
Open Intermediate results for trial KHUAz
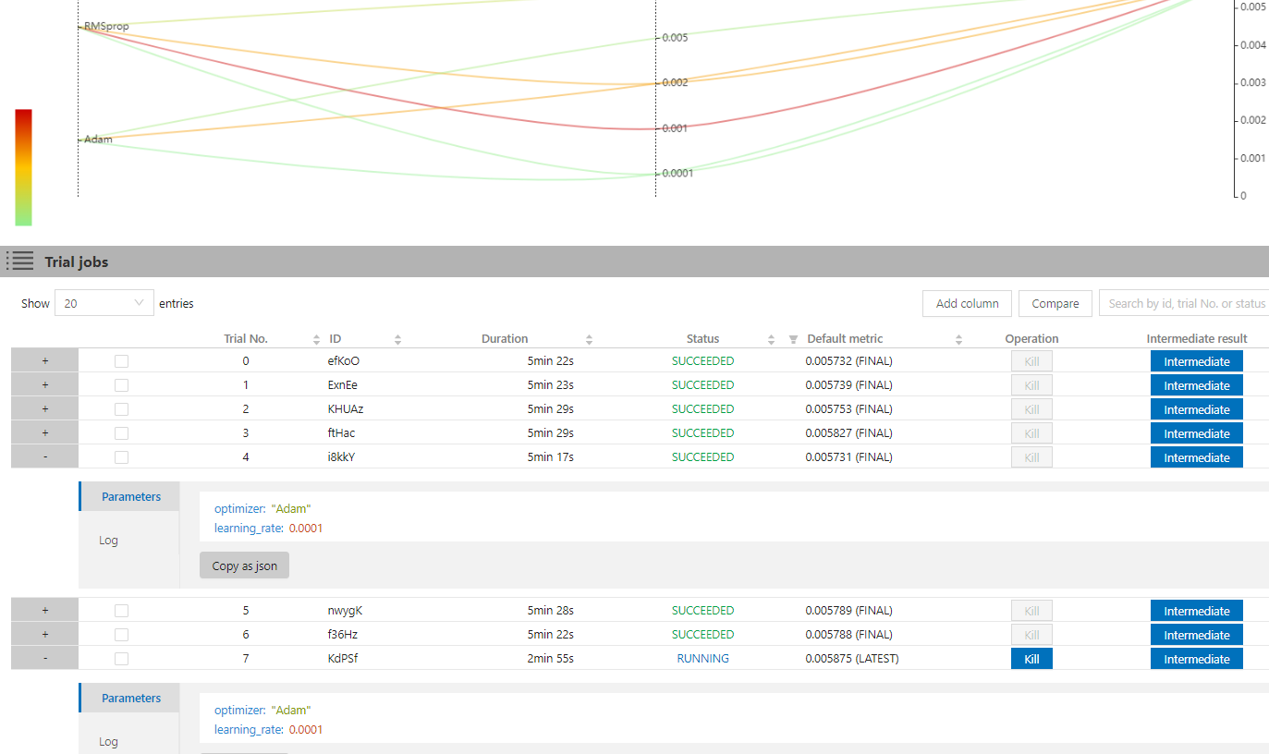point(1197,409)
